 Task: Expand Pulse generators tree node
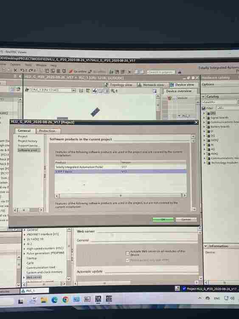coord(25,253)
